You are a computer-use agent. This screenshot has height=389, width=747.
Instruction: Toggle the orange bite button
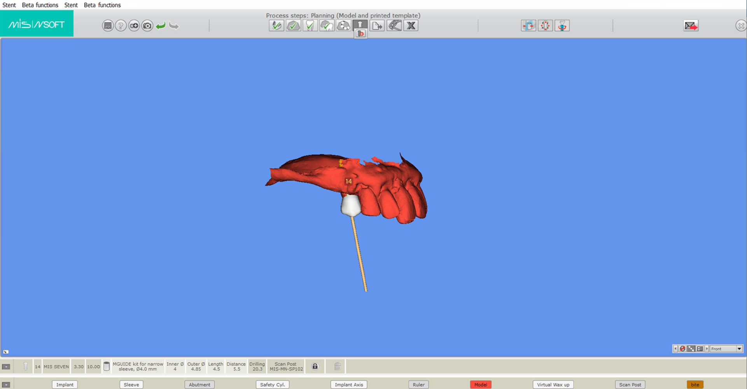[695, 385]
